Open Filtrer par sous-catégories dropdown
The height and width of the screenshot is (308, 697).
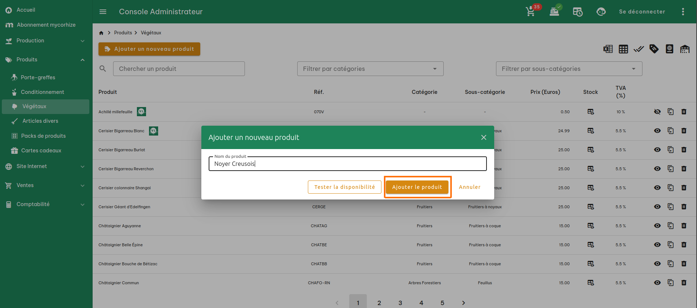tap(569, 69)
